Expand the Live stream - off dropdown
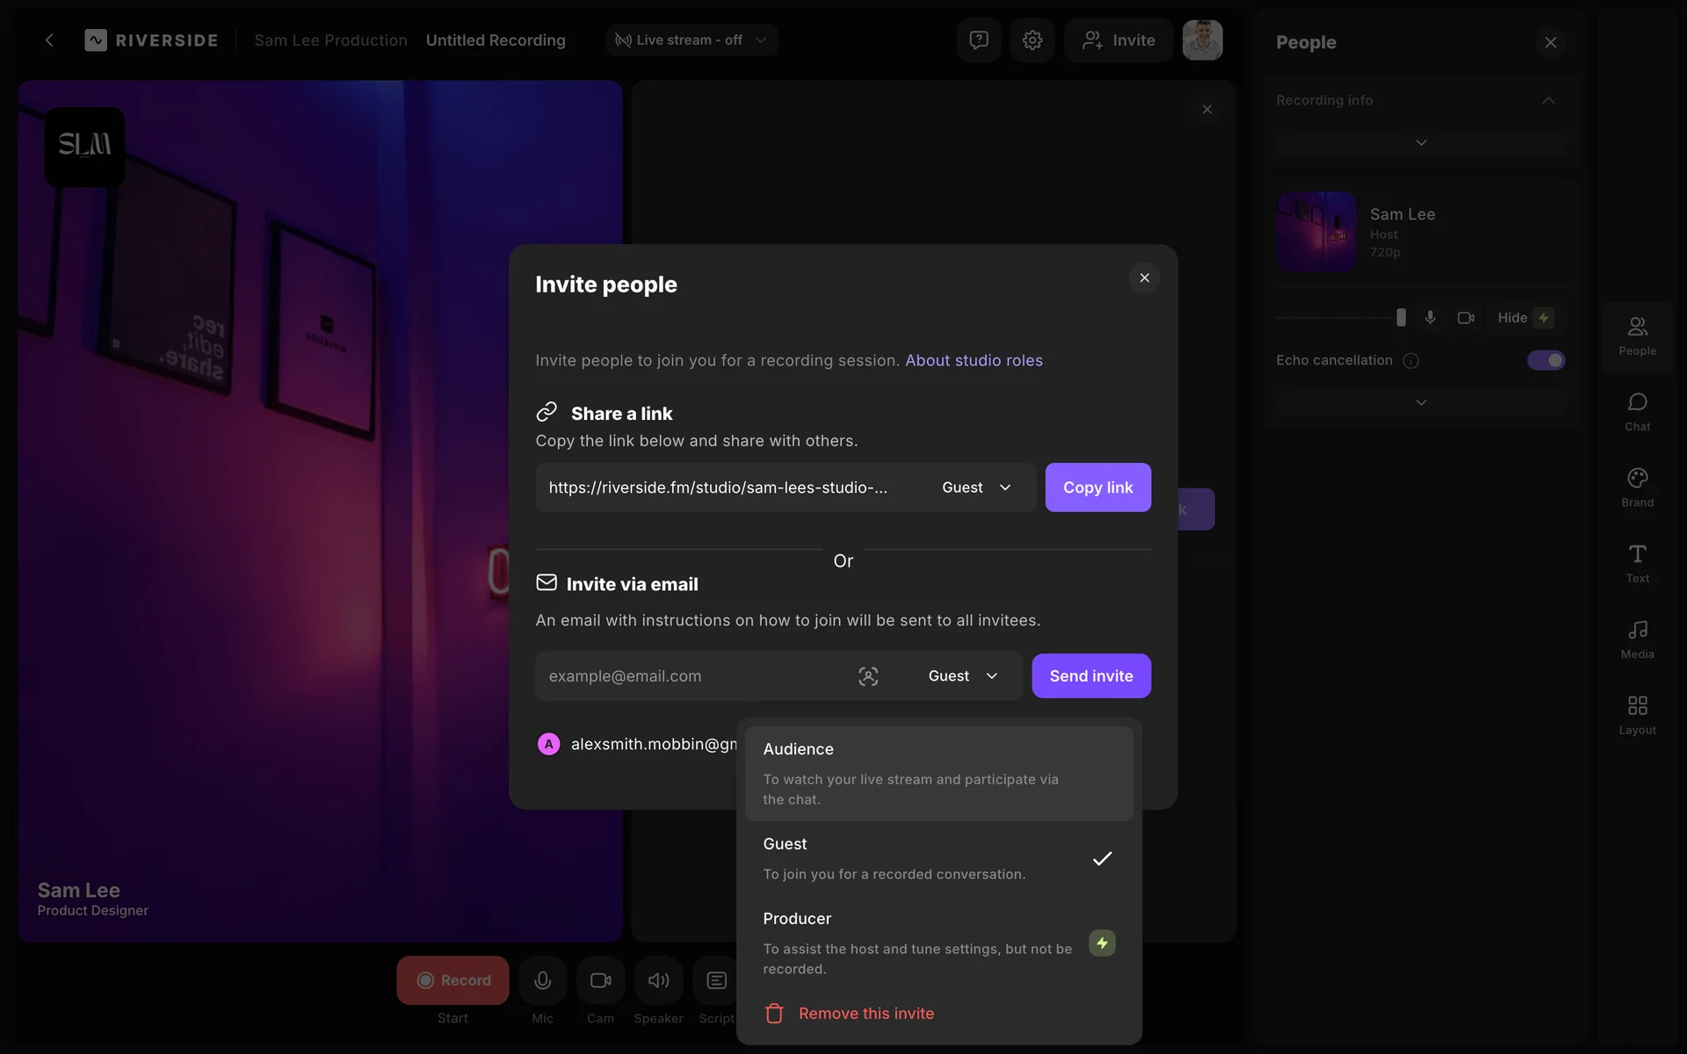Screen dimensions: 1687x1054 coord(691,40)
